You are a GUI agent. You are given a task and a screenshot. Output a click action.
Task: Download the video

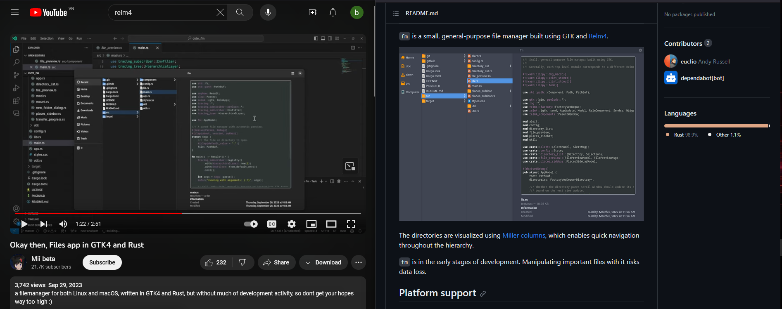[x=323, y=262]
